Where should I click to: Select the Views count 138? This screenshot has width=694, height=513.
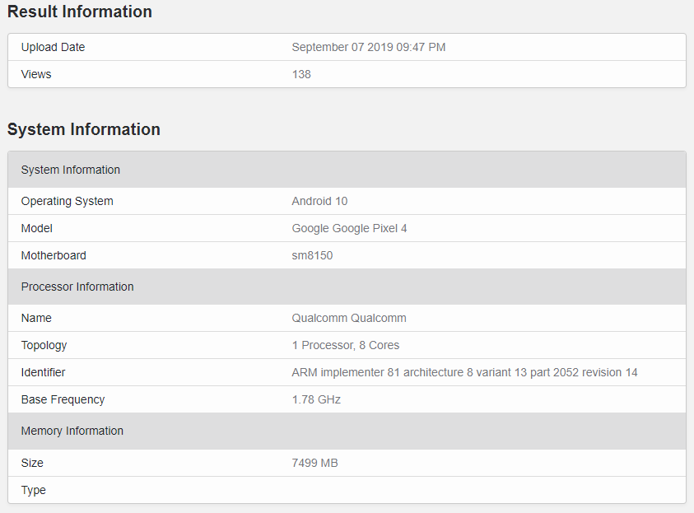click(x=301, y=74)
